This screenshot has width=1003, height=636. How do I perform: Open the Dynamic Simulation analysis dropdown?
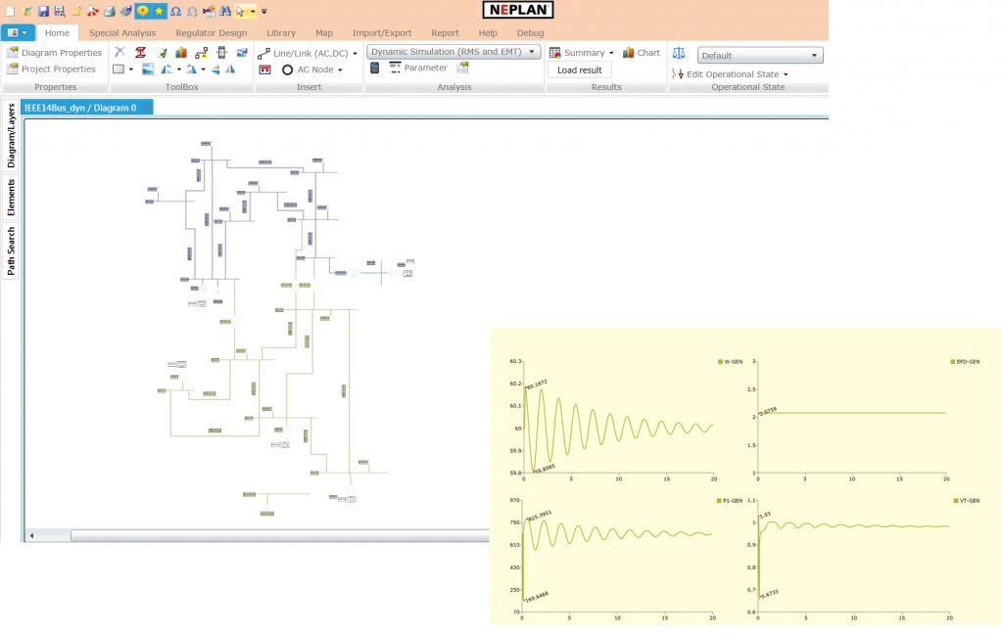pyautogui.click(x=454, y=52)
